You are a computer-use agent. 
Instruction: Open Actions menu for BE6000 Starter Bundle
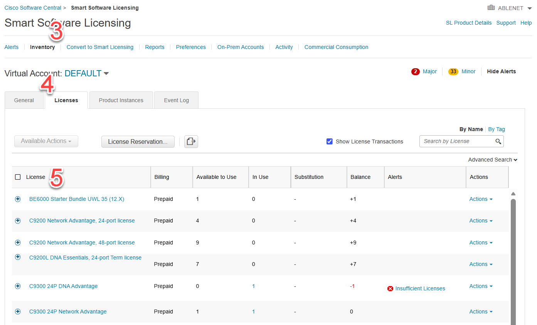tap(481, 199)
